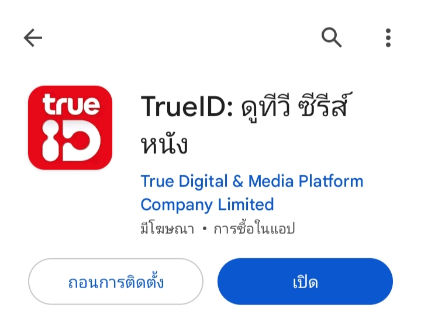Viewport: 421px width, 336px height.
Task: Remove TrueID using the outlined button
Action: click(116, 282)
